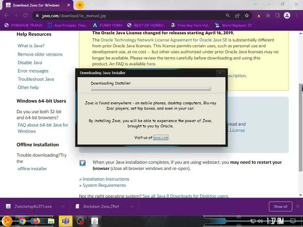Open a new browser tab with plus button
Image resolution: width=303 pixels, height=227 pixels.
(x=80, y=5)
